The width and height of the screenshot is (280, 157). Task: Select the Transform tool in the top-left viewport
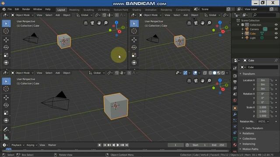tap(6, 63)
